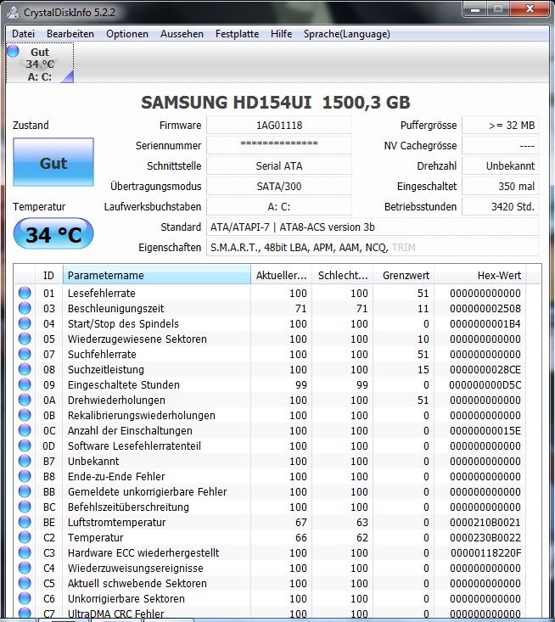The image size is (555, 622).
Task: Click the drive title SAMSUNG HD154UI 1500,3 GB
Action: (x=275, y=103)
